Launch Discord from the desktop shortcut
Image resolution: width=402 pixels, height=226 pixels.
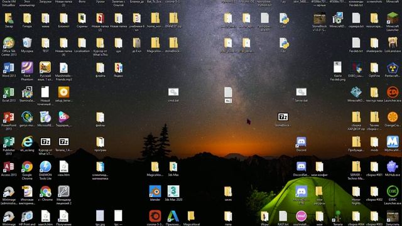tap(301, 143)
